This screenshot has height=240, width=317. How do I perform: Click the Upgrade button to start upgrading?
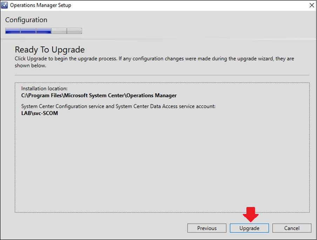[249, 228]
